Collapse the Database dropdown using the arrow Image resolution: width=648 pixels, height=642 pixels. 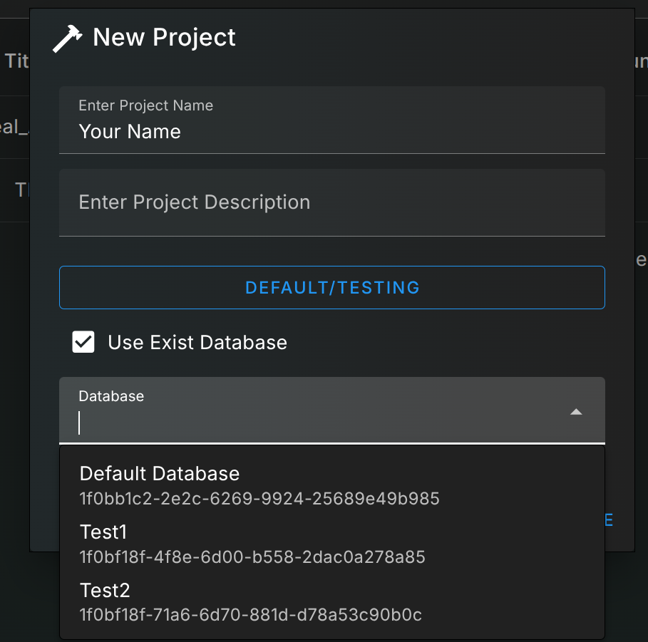577,412
